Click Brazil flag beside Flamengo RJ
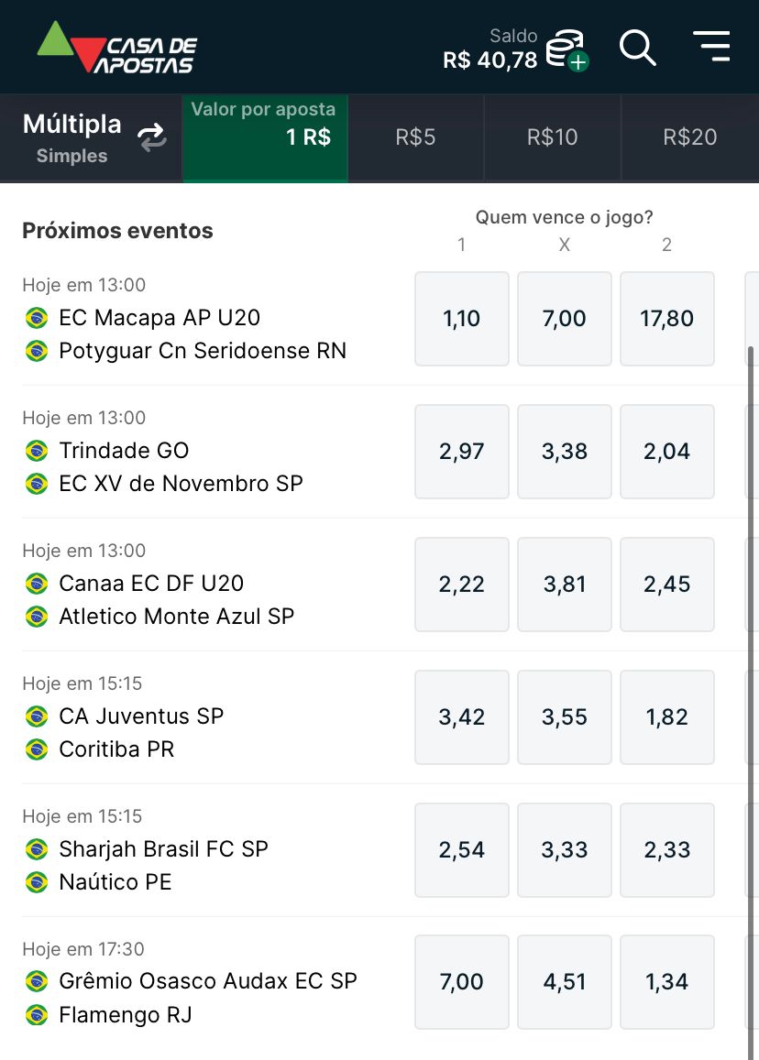 (x=37, y=1015)
